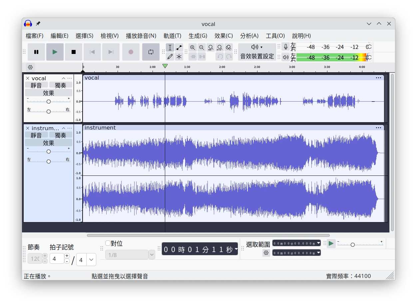The width and height of the screenshot is (417, 306).
Task: Toggle loop playback button
Action: (x=151, y=52)
